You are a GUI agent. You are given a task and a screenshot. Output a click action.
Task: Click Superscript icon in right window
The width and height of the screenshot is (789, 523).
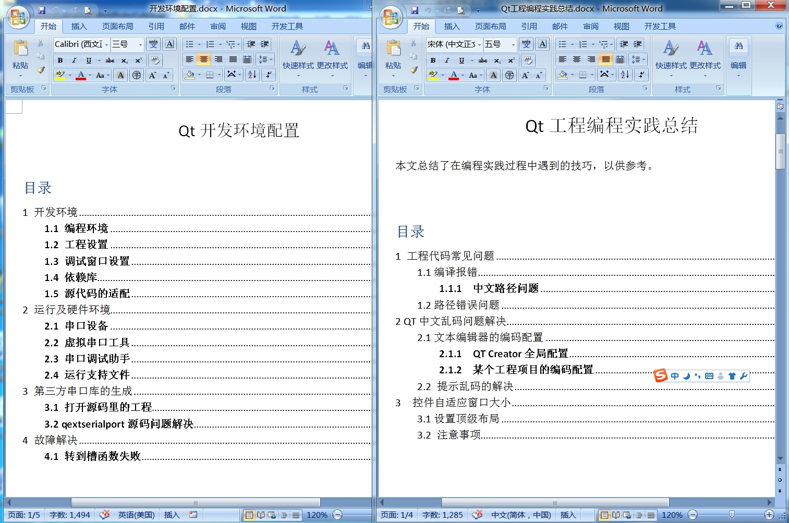pyautogui.click(x=511, y=60)
